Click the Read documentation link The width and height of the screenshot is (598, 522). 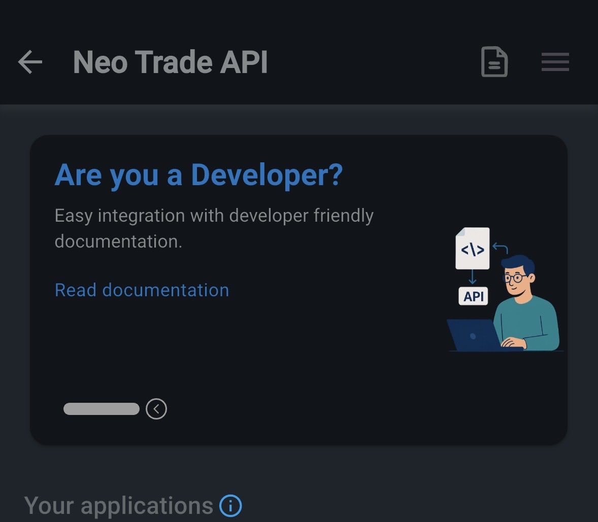pos(142,290)
